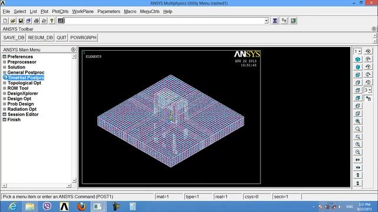Open the MenuCtrls menu
The width and height of the screenshot is (378, 212).
(149, 12)
